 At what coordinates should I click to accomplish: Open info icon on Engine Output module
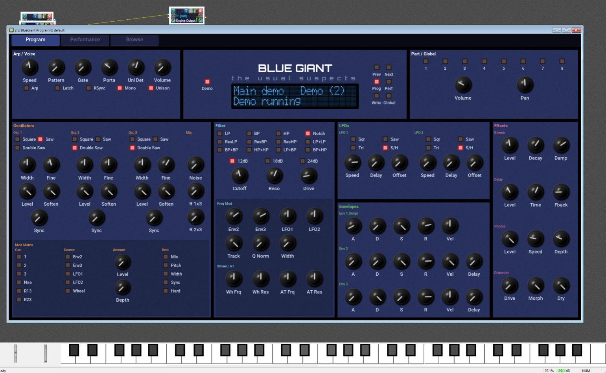[186, 11]
